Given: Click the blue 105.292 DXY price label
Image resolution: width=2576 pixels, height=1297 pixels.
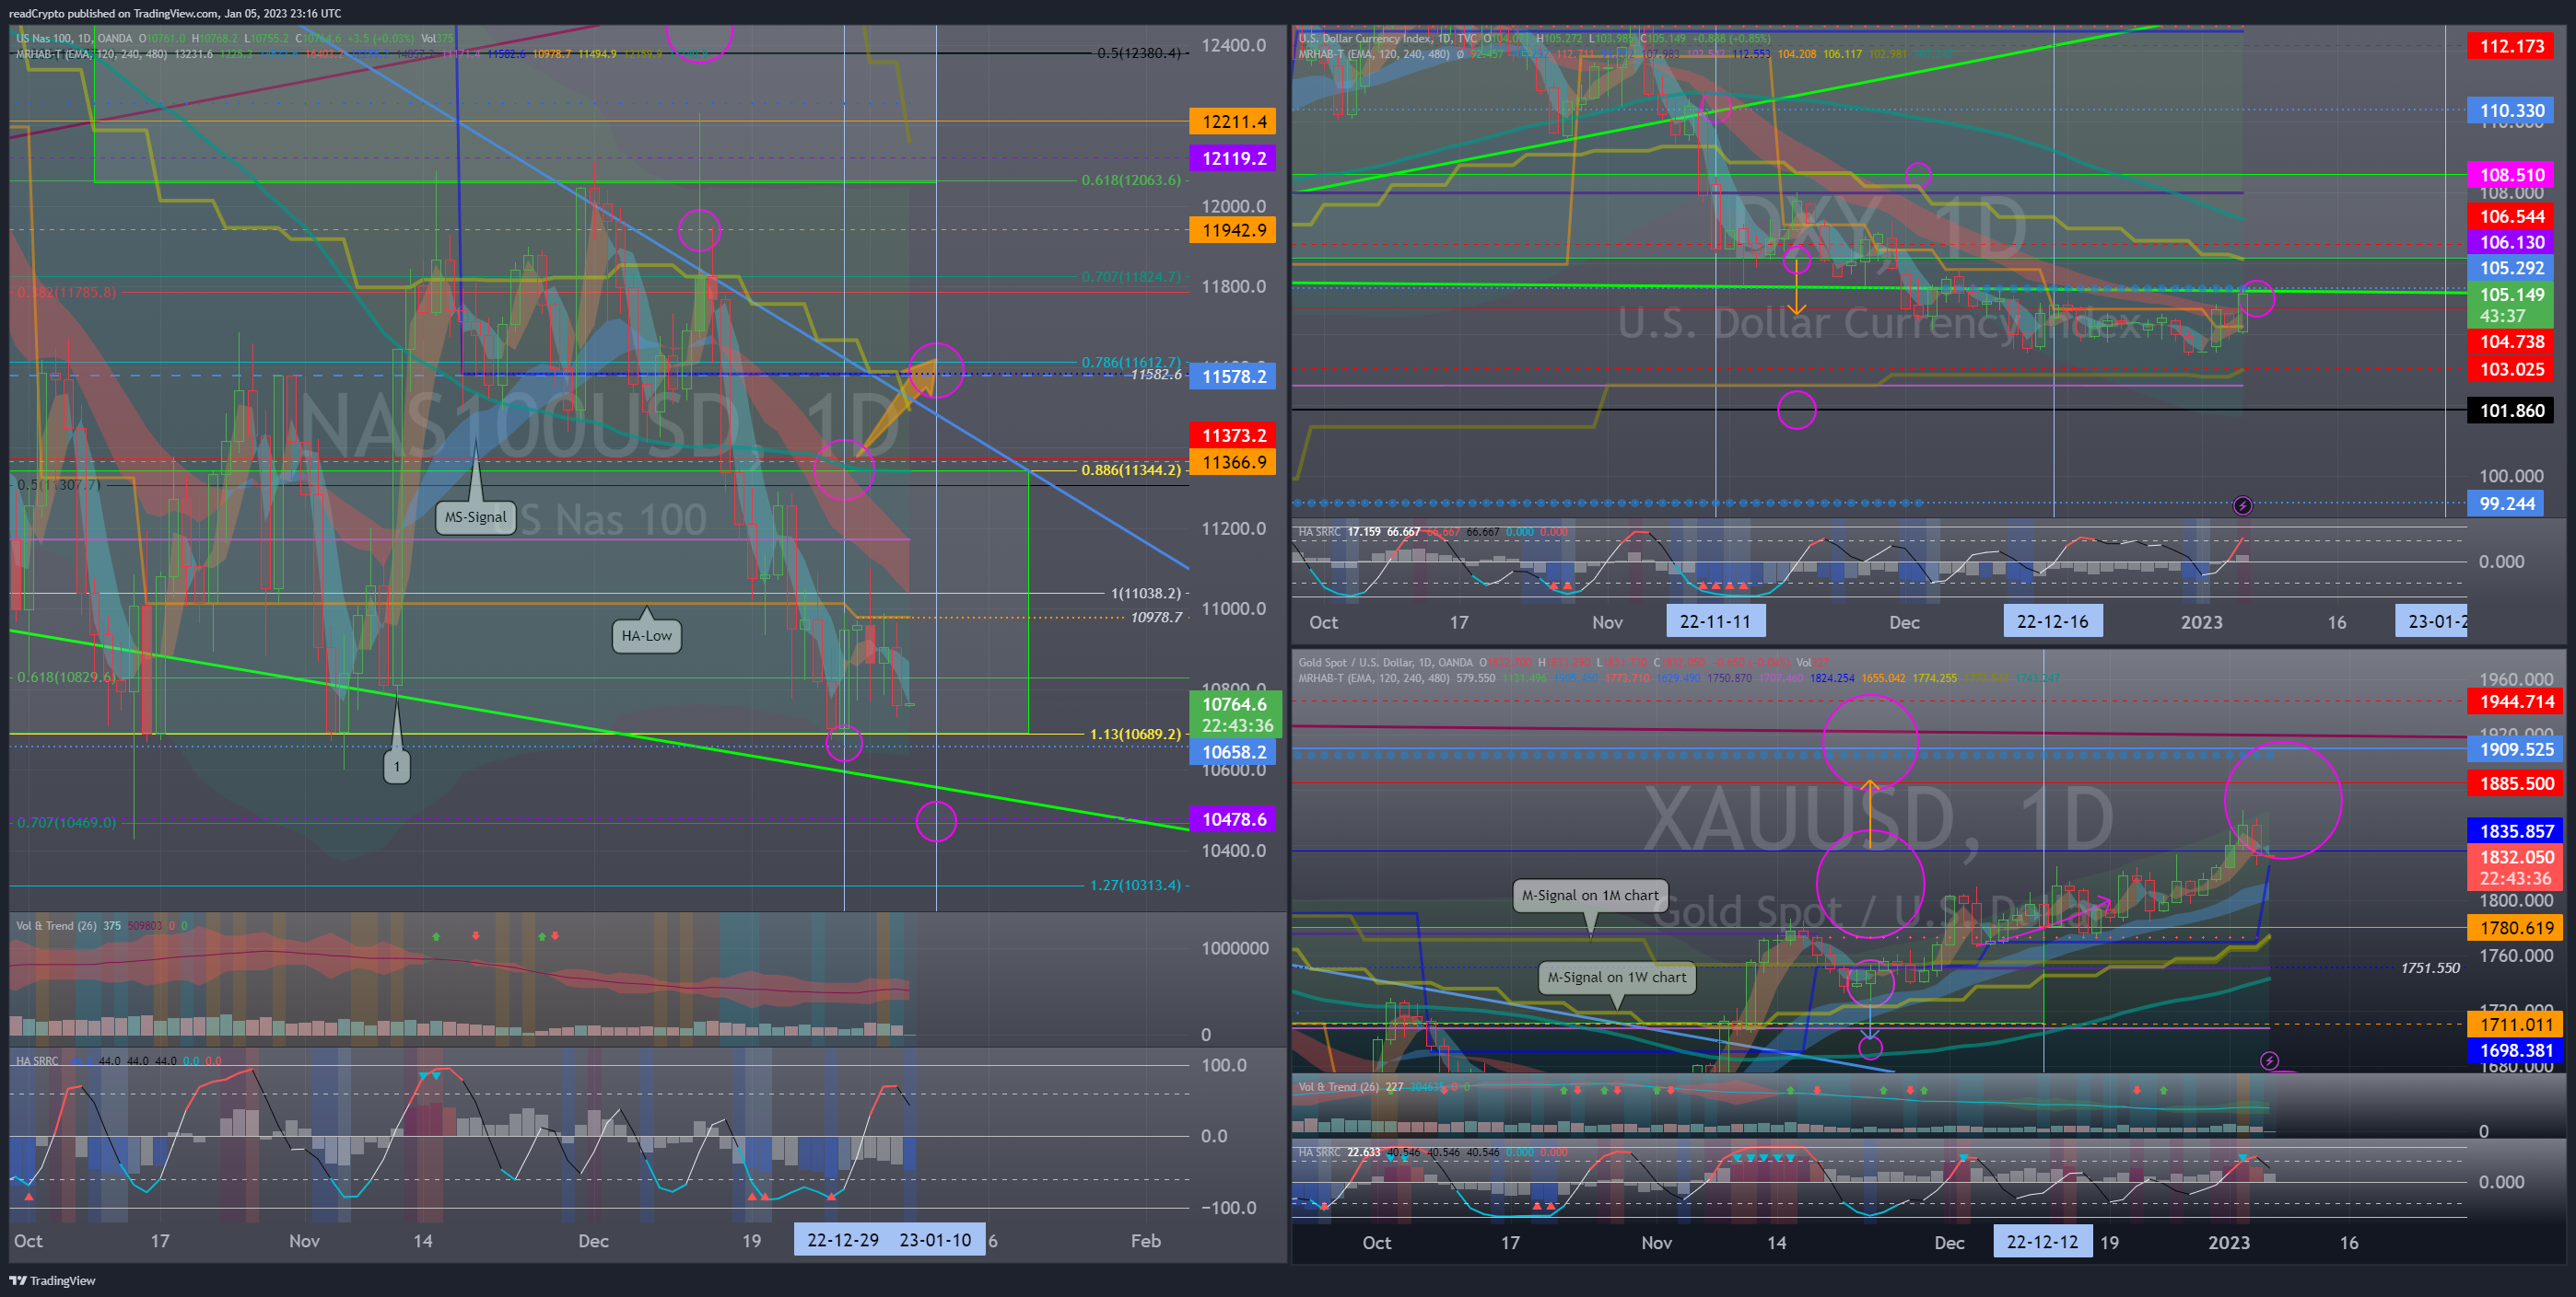Looking at the screenshot, I should [x=2511, y=268].
